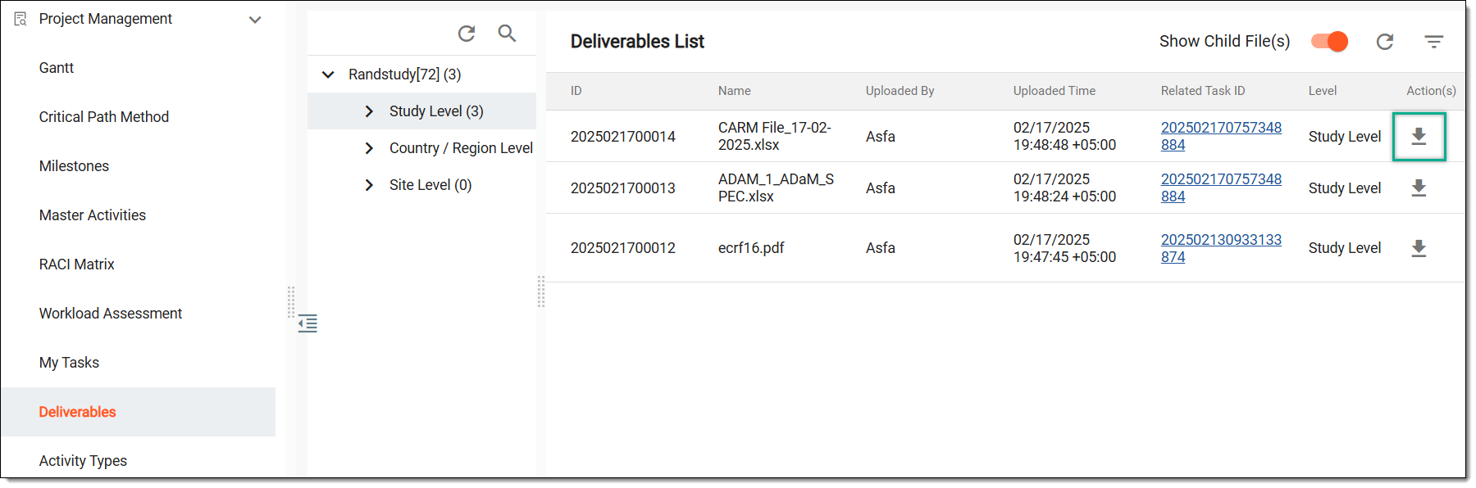The width and height of the screenshot is (1476, 488).
Task: Refresh the Deliverables List
Action: pos(1385,42)
